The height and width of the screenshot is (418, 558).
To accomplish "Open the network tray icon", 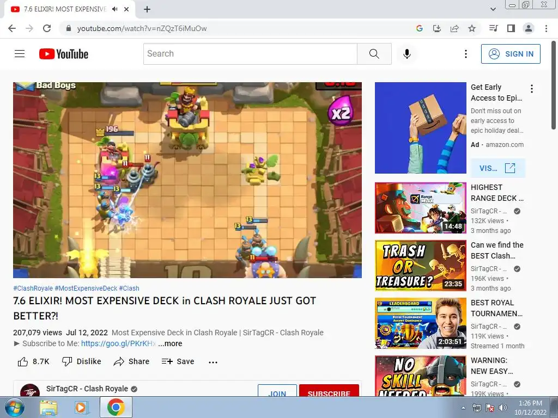I will [x=476, y=408].
